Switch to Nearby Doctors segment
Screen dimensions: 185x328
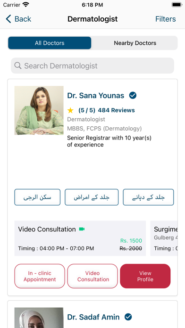(x=135, y=43)
